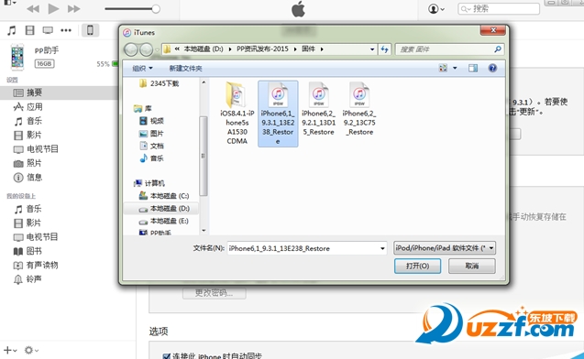Image resolution: width=584 pixels, height=359 pixels.
Task: Select iPhone6,2_9.2.1_13D15_Restore firmware file
Action: 318,109
